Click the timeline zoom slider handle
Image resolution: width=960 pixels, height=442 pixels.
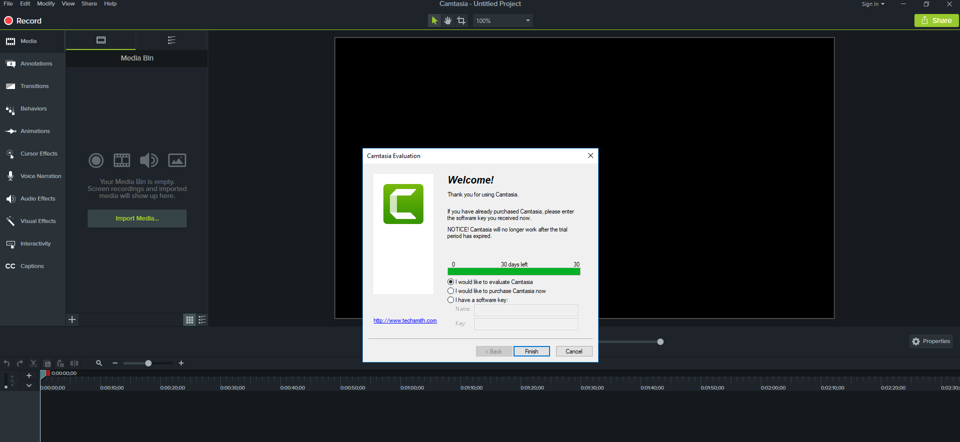[x=148, y=363]
